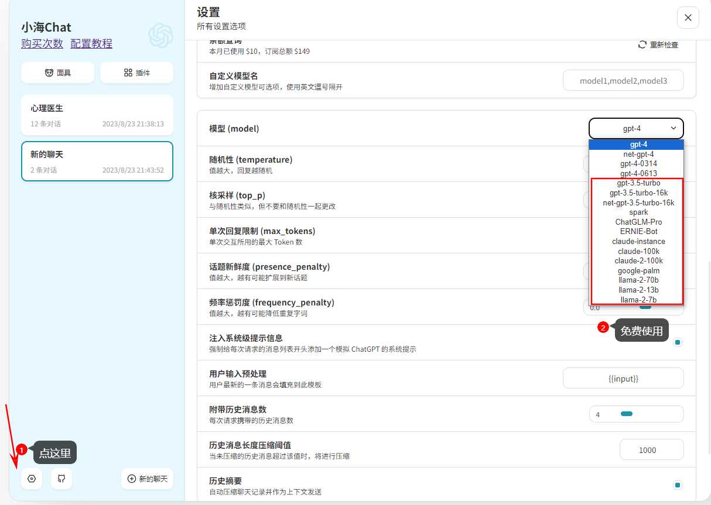
Task: Close the settings panel with X
Action: point(688,18)
